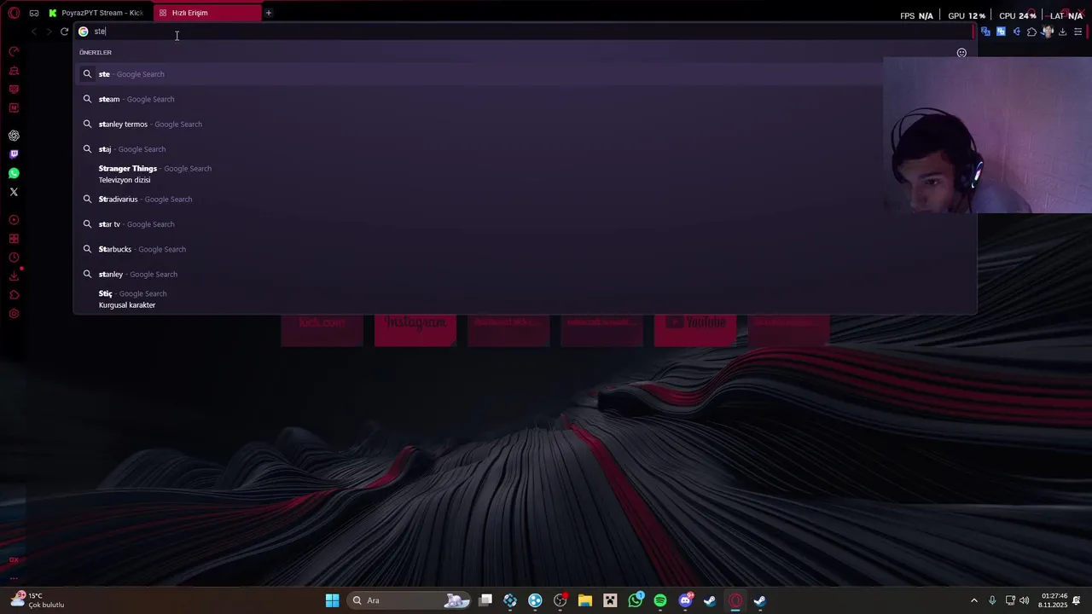The height and width of the screenshot is (614, 1092).
Task: Open the weather widget '15°C Çok bulutlu'
Action: (38, 600)
